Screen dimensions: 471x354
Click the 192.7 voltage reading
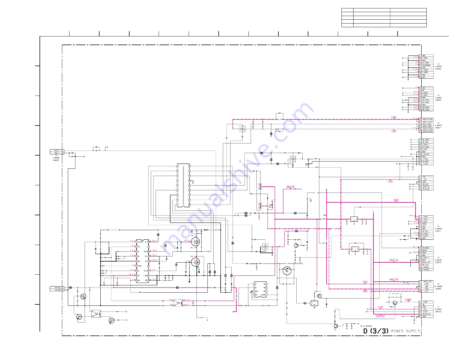154,250
